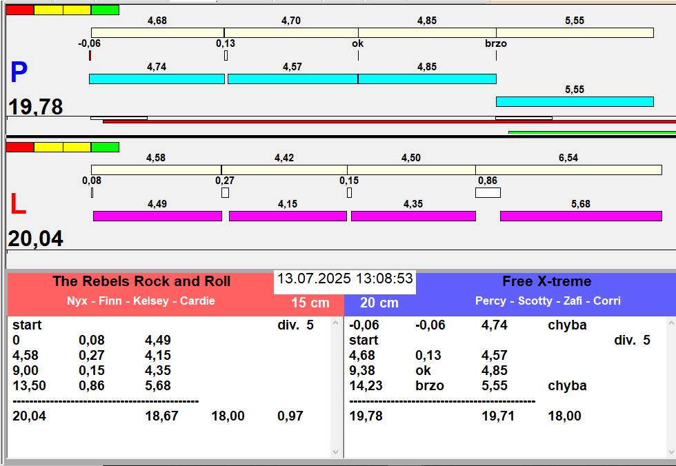Click the 19,71 net time value
This screenshot has width=676, height=466.
(x=498, y=416)
